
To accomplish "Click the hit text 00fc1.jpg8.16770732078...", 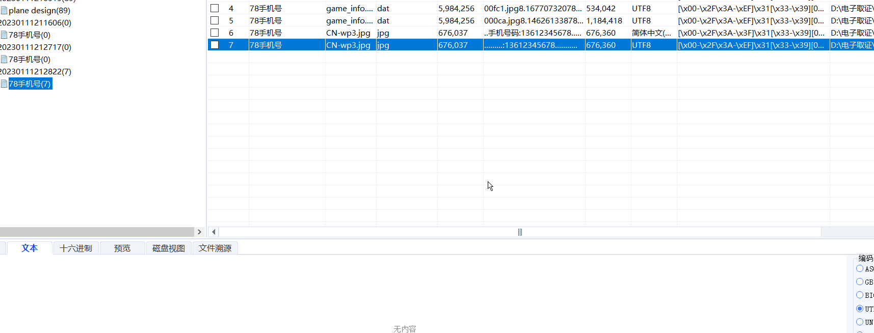I will coord(533,8).
